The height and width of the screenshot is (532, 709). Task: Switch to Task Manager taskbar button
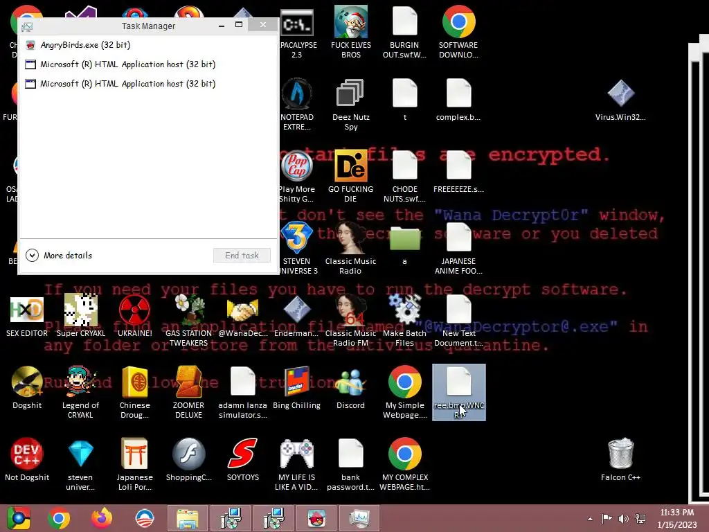359,518
